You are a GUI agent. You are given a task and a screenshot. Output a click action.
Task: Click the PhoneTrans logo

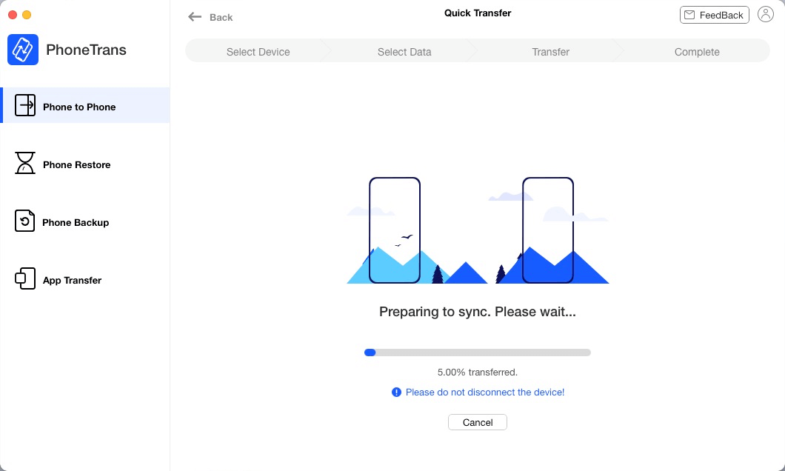coord(23,50)
